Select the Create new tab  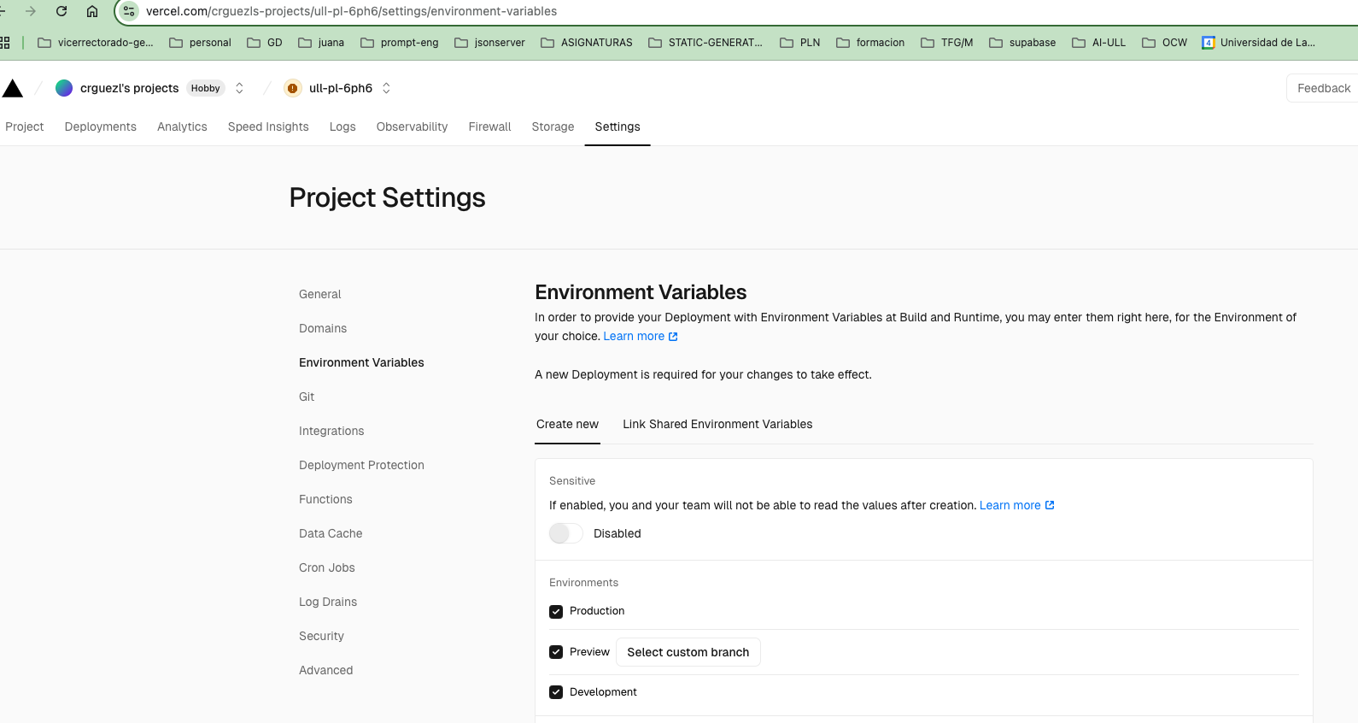(567, 424)
